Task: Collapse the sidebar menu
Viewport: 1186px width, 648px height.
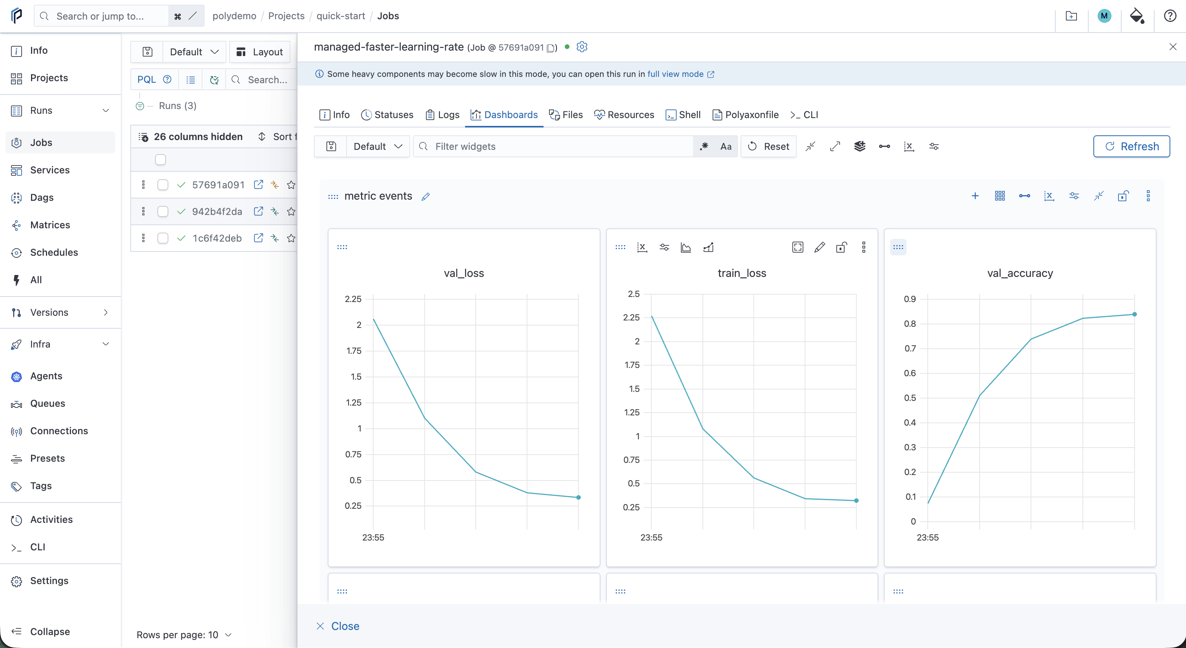Action: point(41,632)
